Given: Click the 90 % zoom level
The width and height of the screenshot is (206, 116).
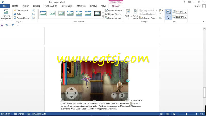Looking at the screenshot, I should pyautogui.click(x=201, y=114).
